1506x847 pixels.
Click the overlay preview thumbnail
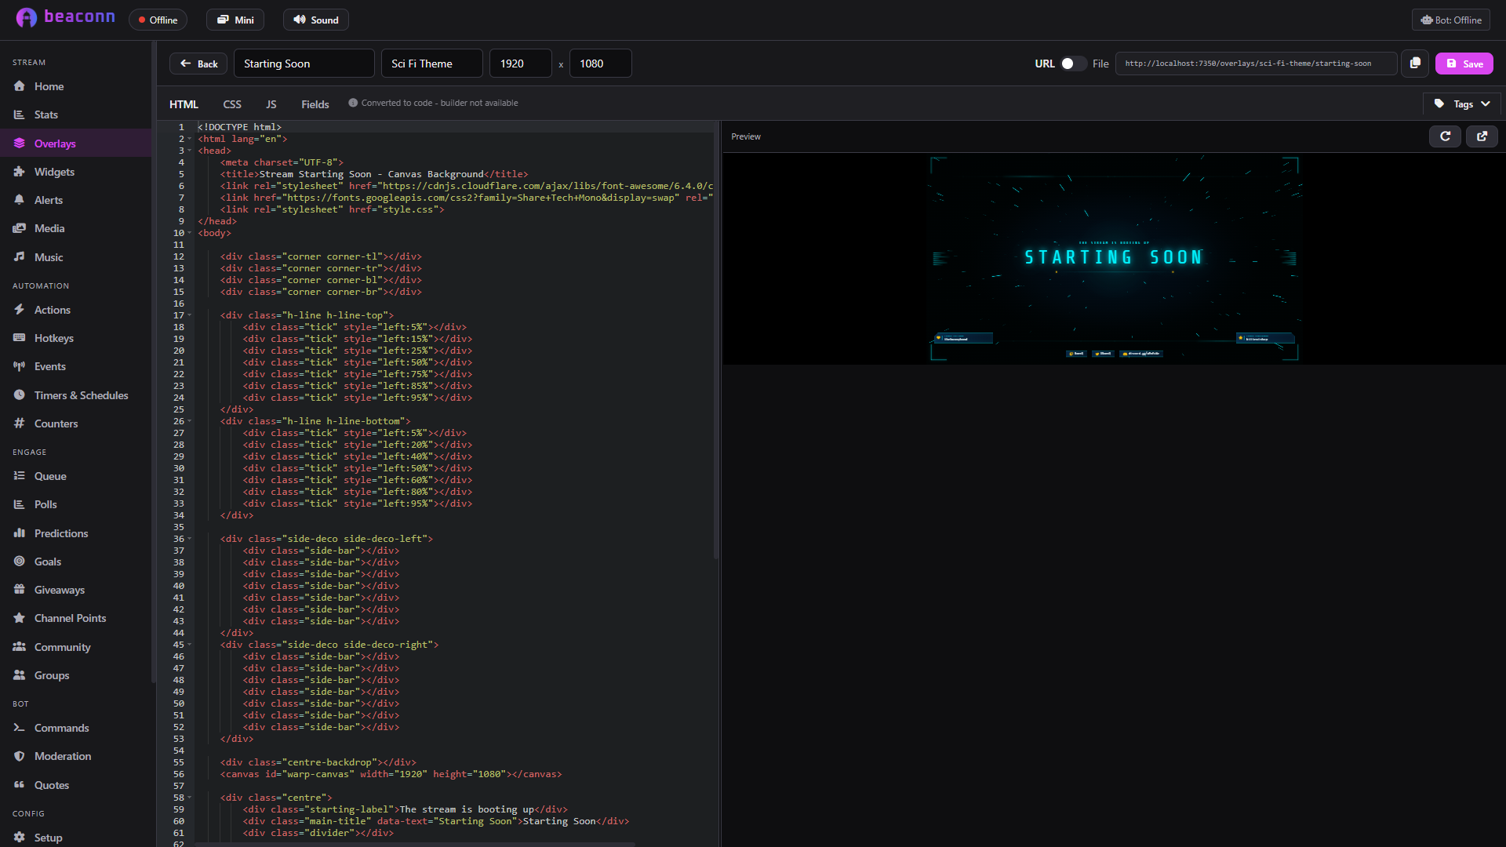pos(1114,259)
